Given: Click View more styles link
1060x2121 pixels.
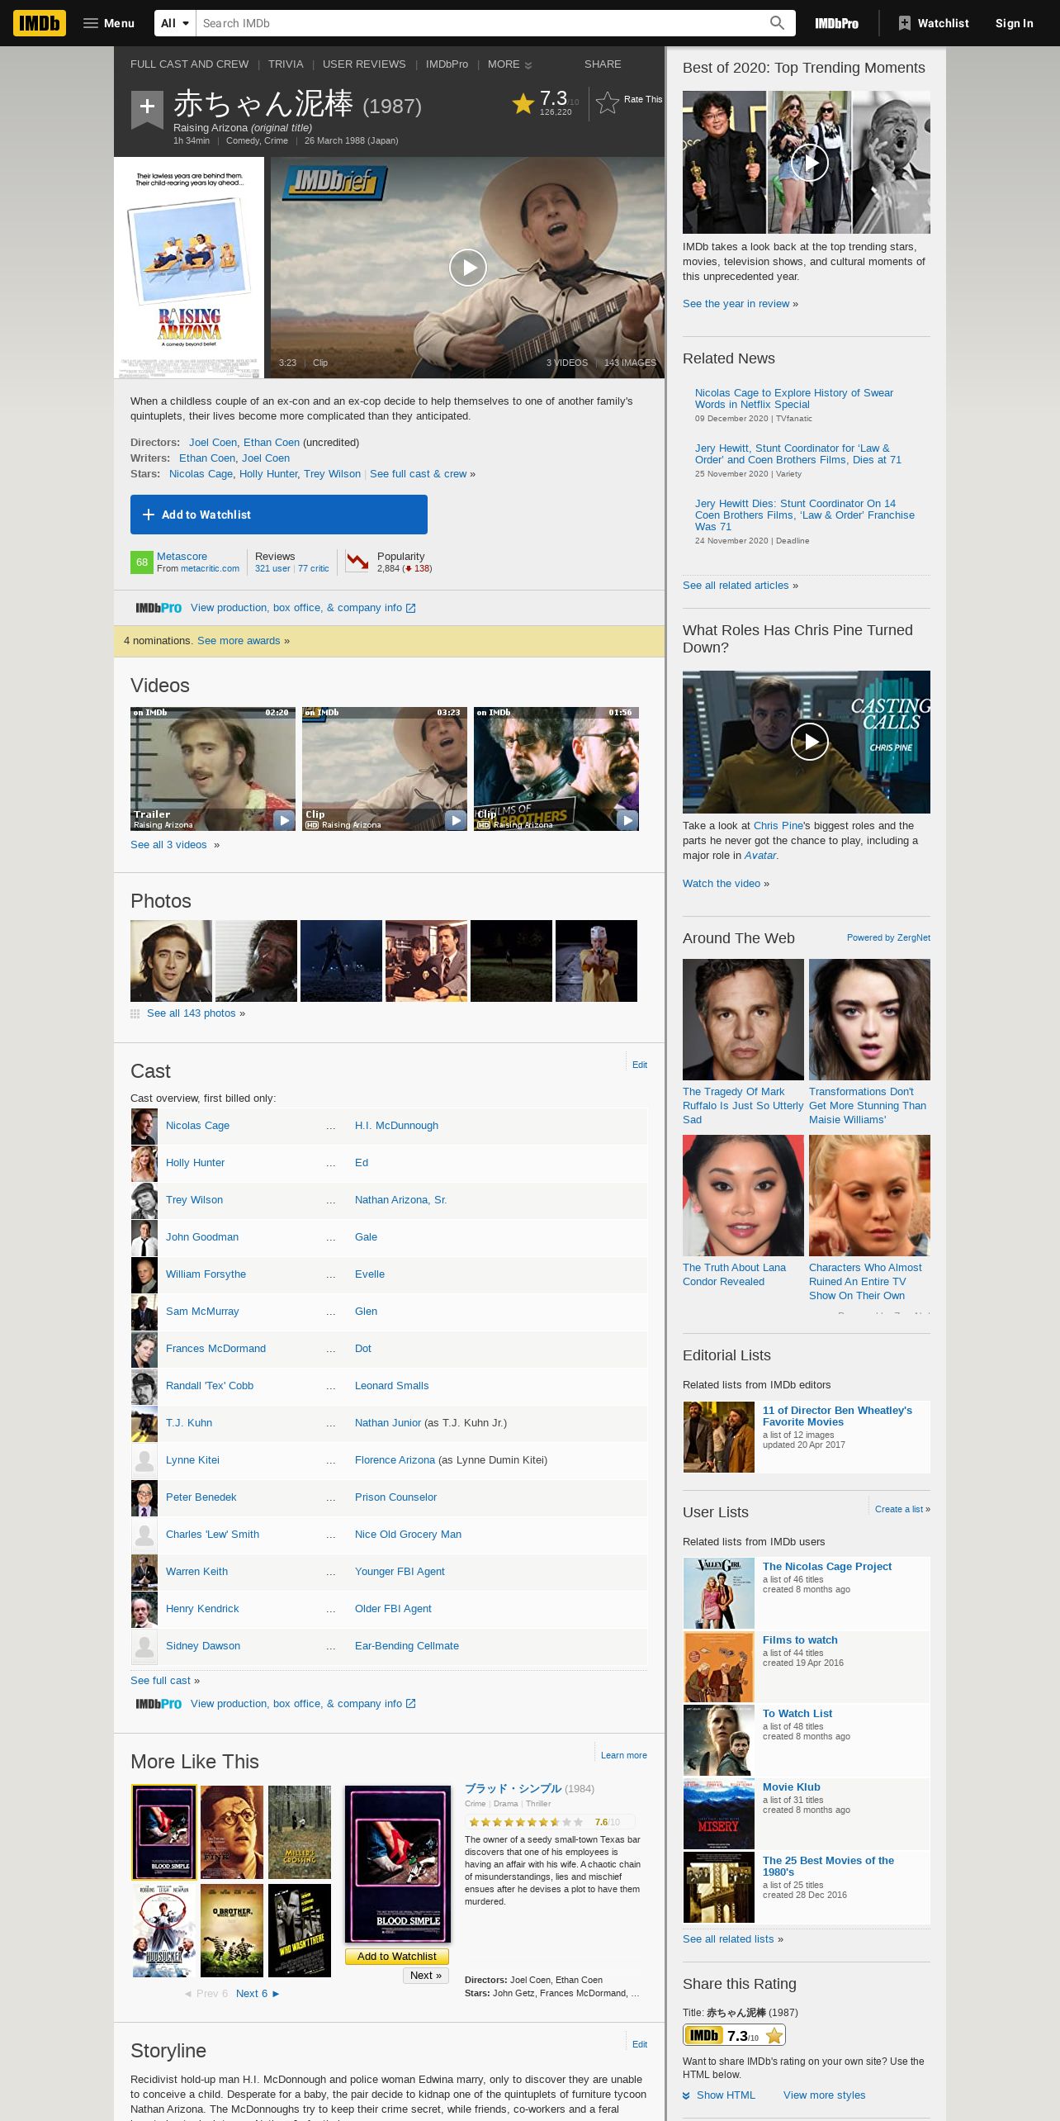Looking at the screenshot, I should pos(825,2095).
